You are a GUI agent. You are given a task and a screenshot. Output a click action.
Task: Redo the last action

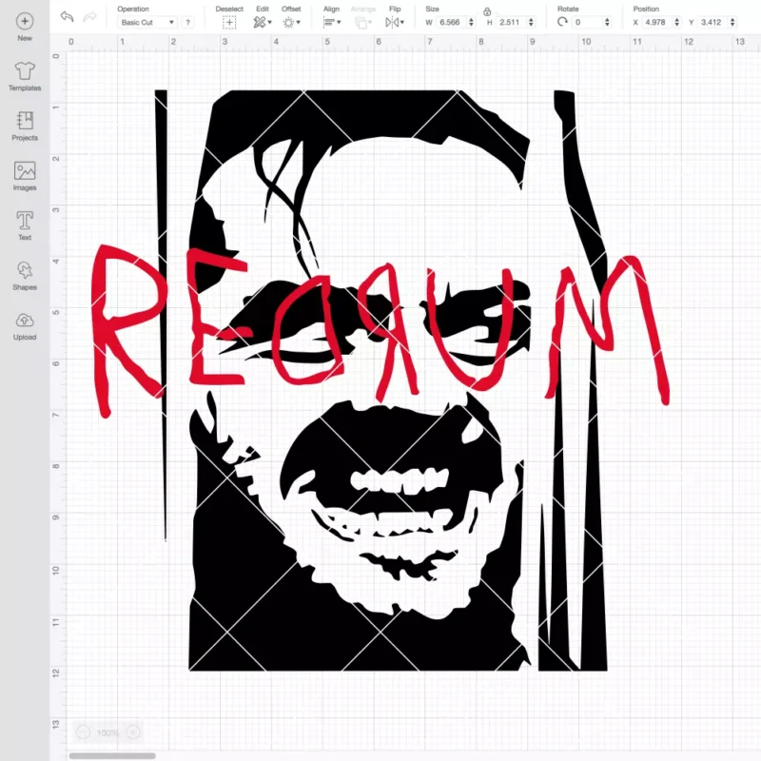89,17
